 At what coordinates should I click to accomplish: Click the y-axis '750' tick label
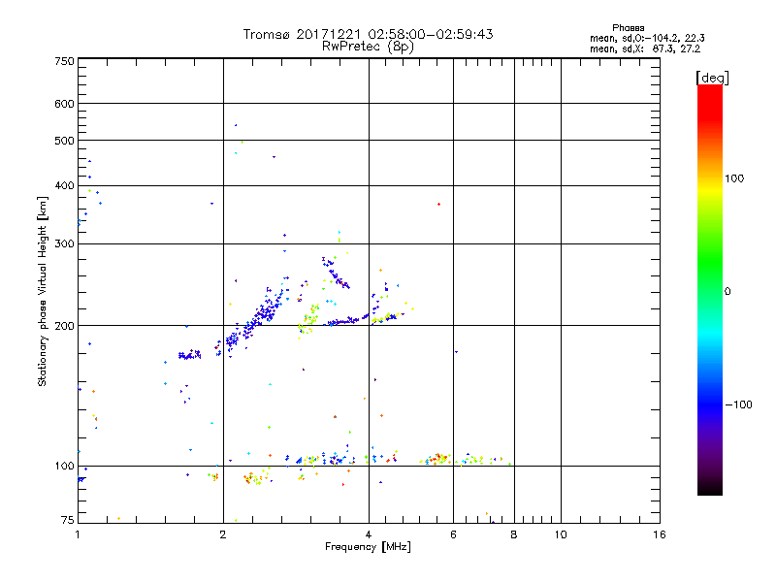point(64,61)
